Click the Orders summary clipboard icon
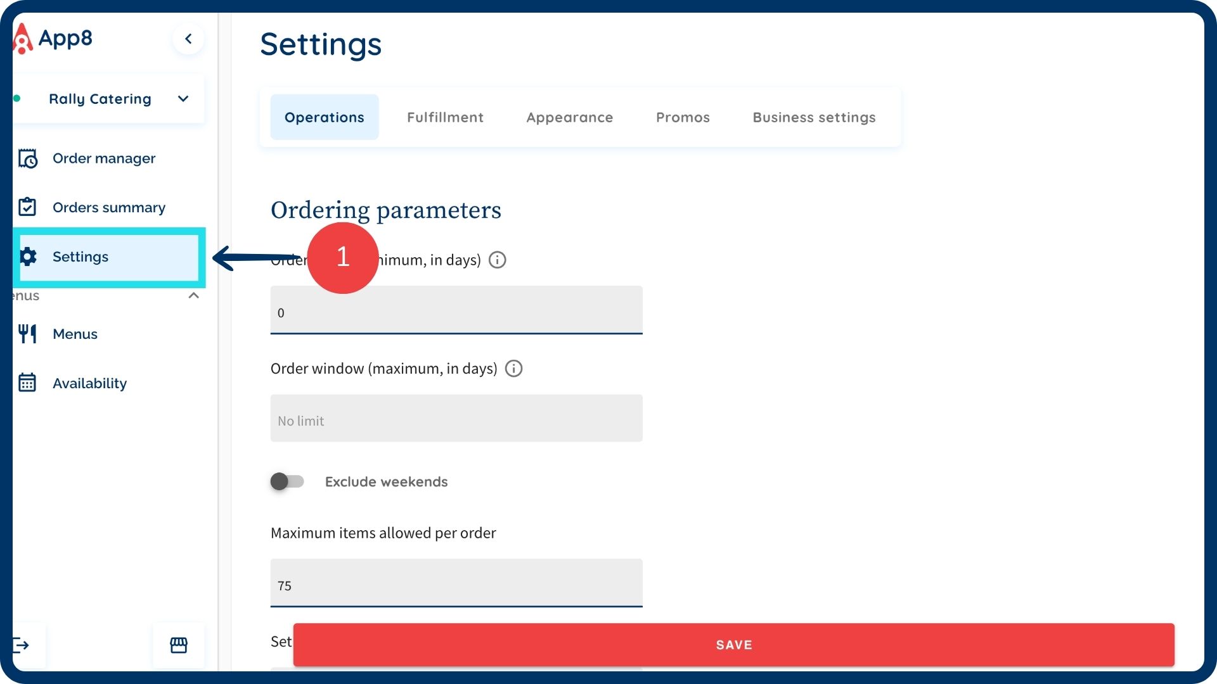 click(x=27, y=207)
